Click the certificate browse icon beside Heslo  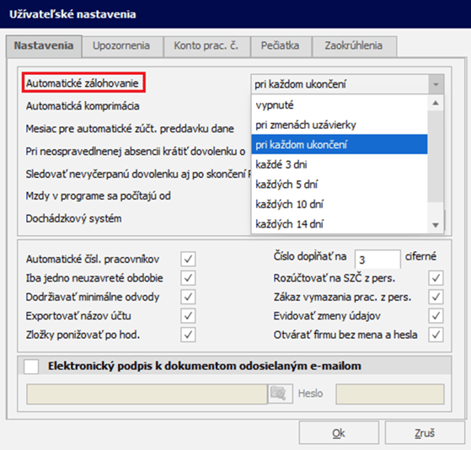pos(280,394)
